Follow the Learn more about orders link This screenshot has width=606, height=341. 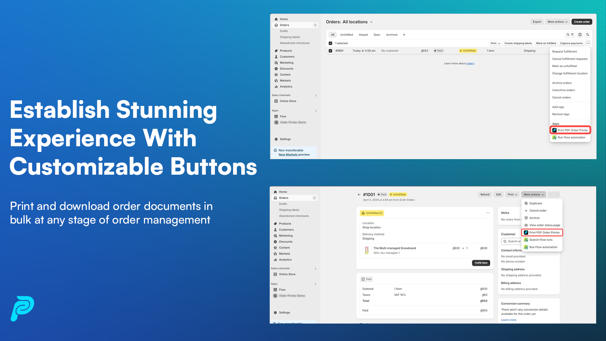[470, 63]
